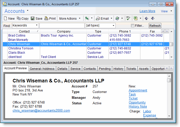Click the Appointment link under New
The width and height of the screenshot is (180, 127).
point(138,90)
